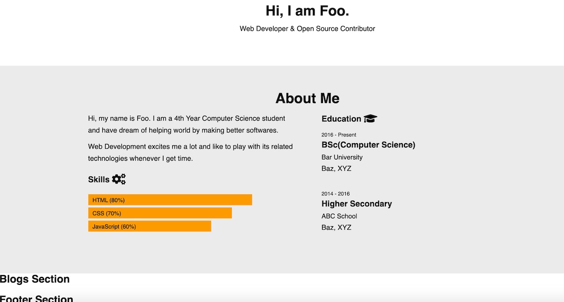Click the BSc(Computer Science) degree title

368,145
